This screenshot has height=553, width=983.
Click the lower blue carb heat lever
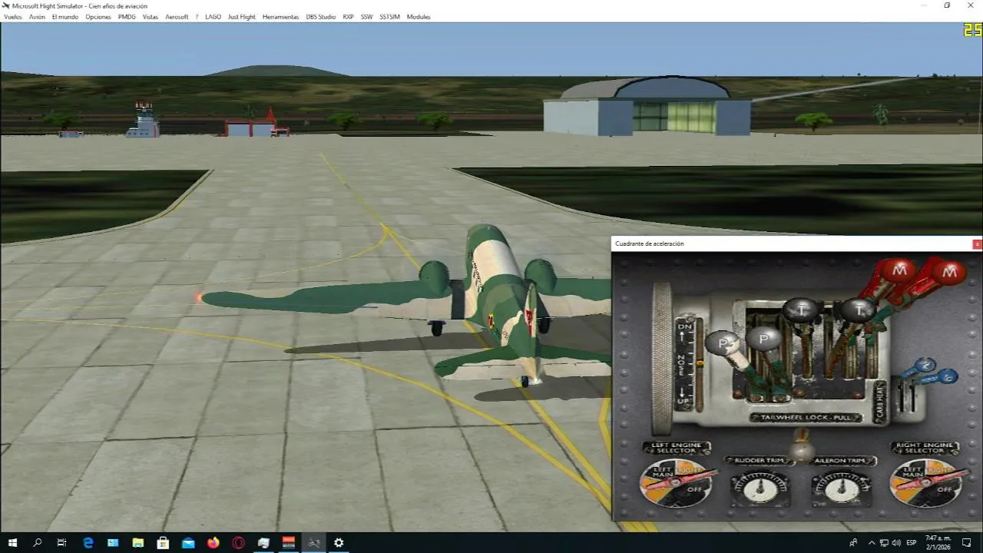click(948, 376)
